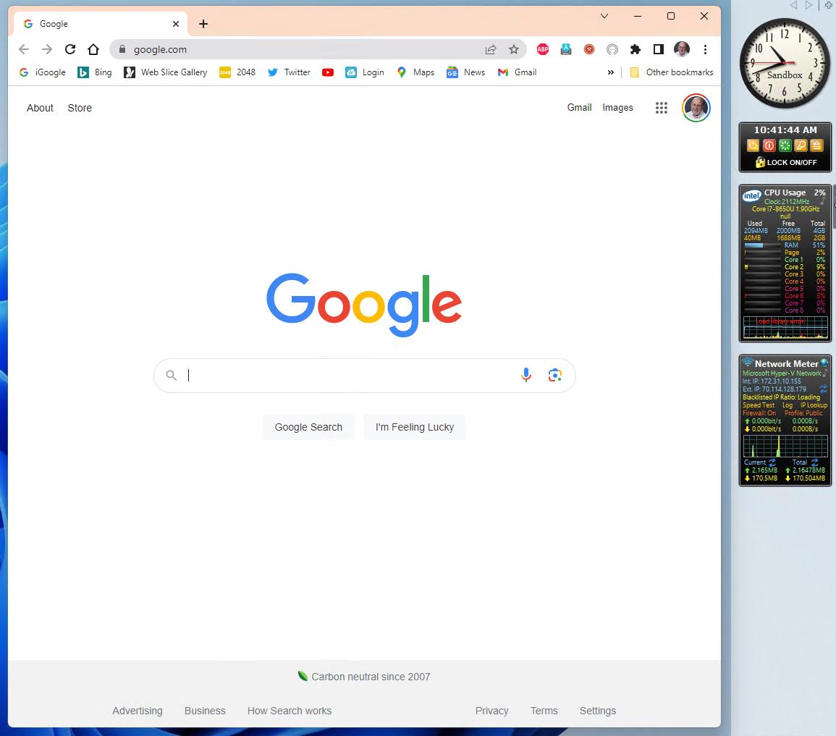Click the eject icon in the gadget
This screenshot has width=836, height=736.
point(816,145)
